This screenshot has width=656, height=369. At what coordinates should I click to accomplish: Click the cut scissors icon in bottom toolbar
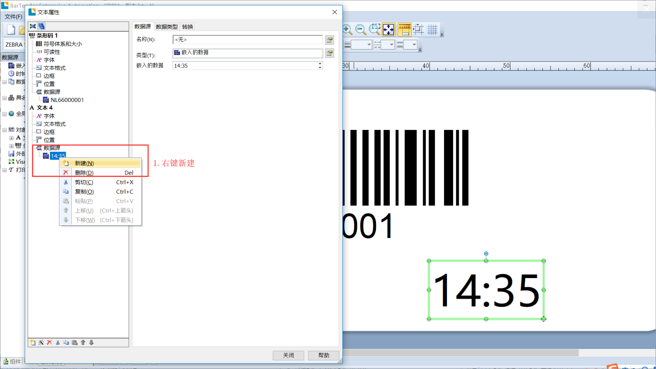pyautogui.click(x=58, y=342)
